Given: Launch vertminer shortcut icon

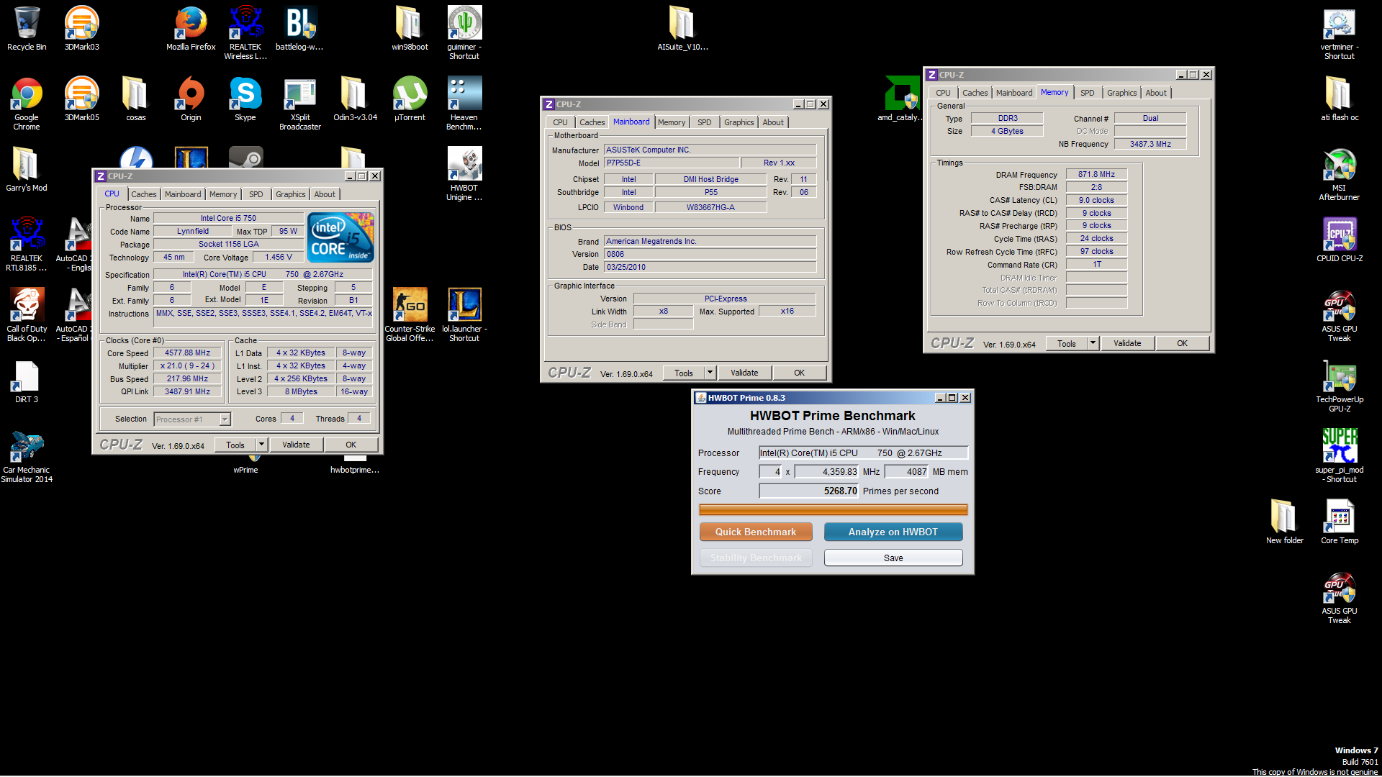Looking at the screenshot, I should point(1339,32).
